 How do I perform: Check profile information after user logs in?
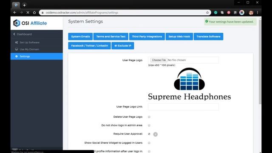(149, 151)
